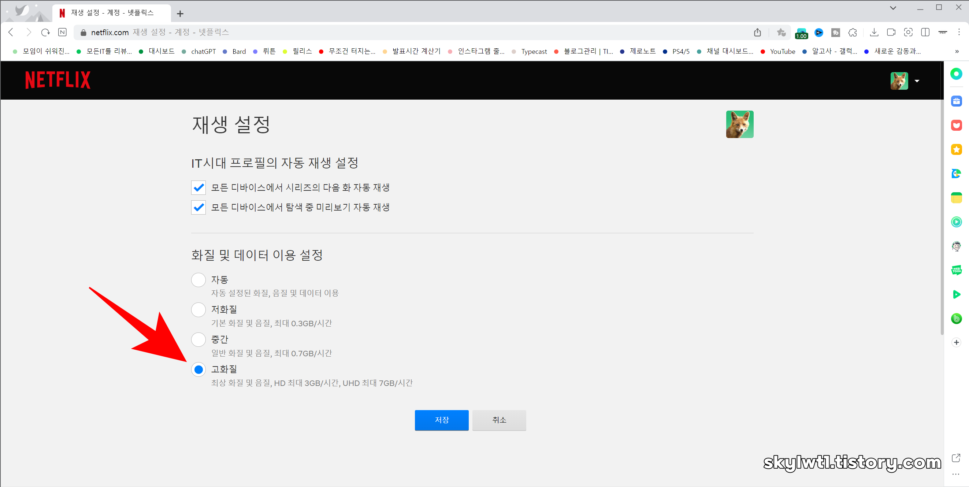Image resolution: width=969 pixels, height=487 pixels.
Task: Open the Typecast bookmark
Action: pos(529,51)
